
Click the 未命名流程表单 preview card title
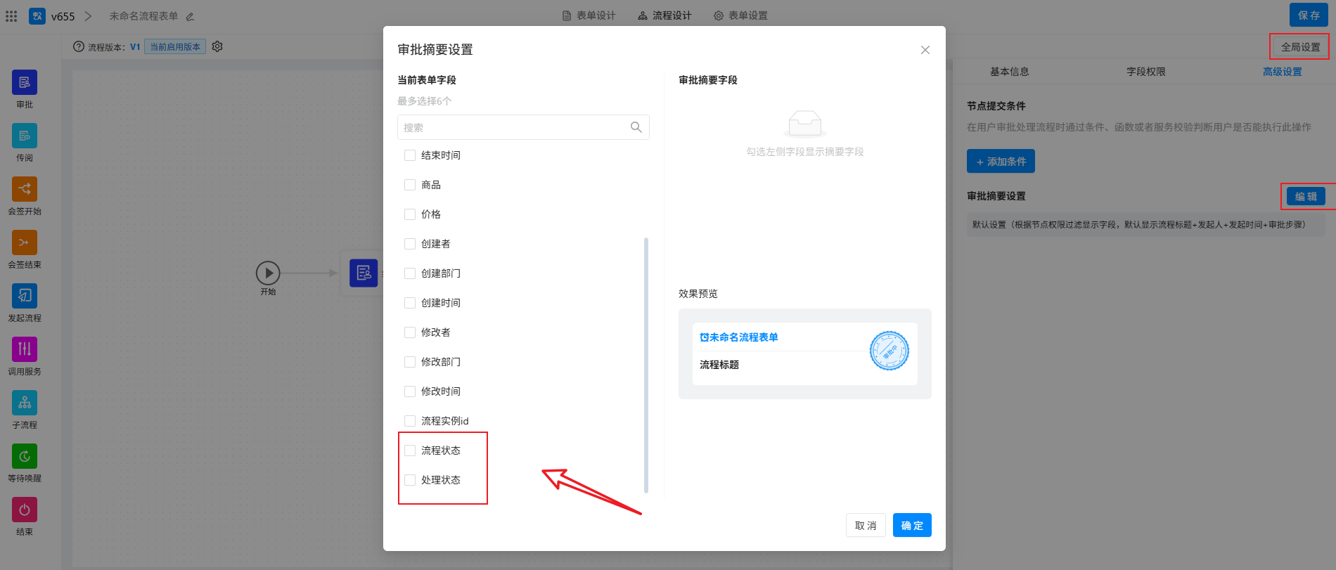[x=739, y=337]
